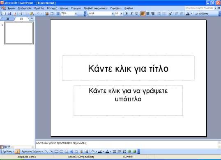Insert WordArt from the drawing toolbar

[x=71, y=151]
